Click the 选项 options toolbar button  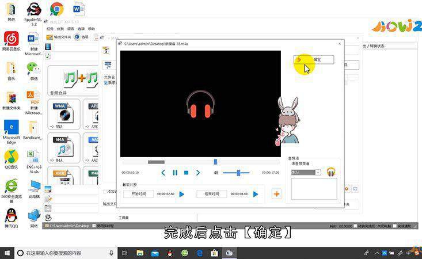81,37
